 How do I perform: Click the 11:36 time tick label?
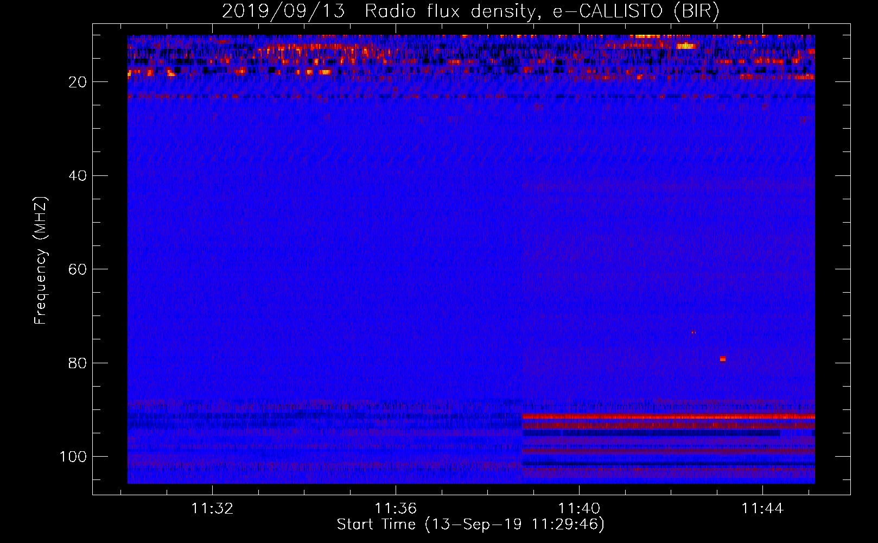pos(396,509)
